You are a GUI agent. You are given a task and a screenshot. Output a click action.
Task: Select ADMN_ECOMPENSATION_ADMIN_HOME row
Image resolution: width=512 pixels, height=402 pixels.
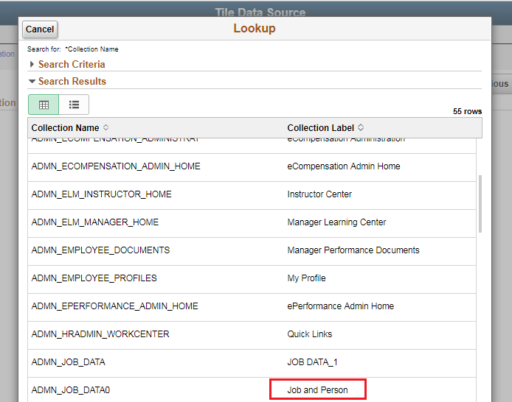click(116, 166)
